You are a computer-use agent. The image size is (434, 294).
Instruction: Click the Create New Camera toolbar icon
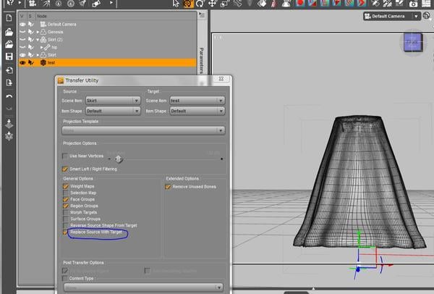[33, 4]
